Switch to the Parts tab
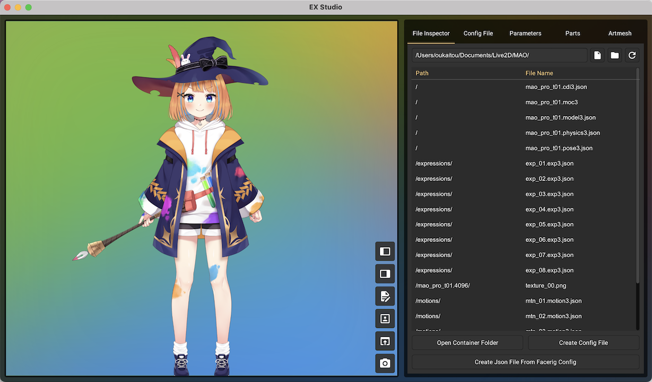Screen dimensions: 652x382 572,33
